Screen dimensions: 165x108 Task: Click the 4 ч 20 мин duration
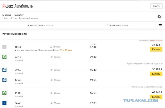click(55, 103)
